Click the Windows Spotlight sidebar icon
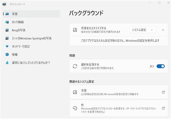The image size is (171, 119). (7, 38)
